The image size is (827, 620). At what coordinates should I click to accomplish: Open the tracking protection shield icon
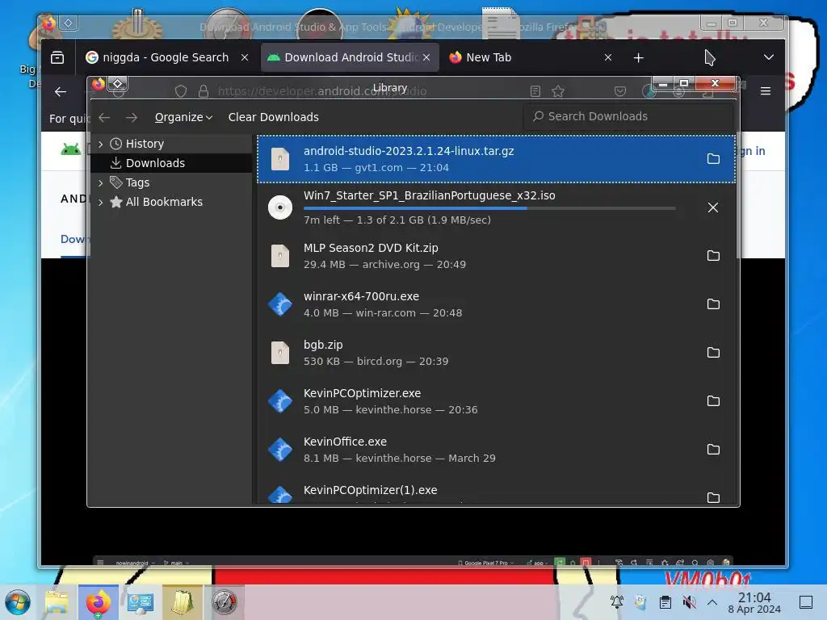pyautogui.click(x=181, y=91)
